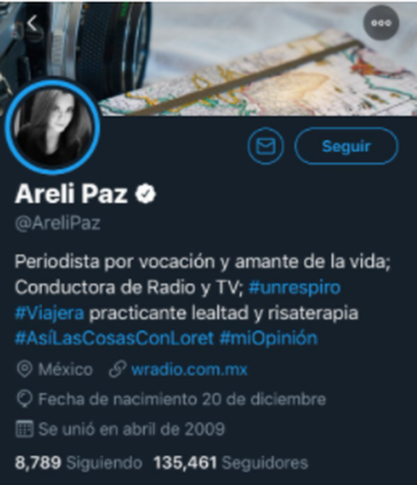417x485 pixels.
Task: View the 8,789 Siguiendo list
Action: pyautogui.click(x=79, y=463)
